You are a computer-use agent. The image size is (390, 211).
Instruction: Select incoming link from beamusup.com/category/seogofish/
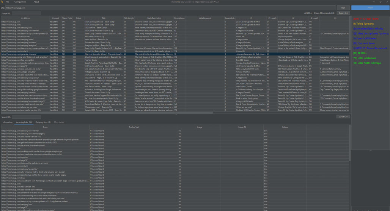[175, 169]
